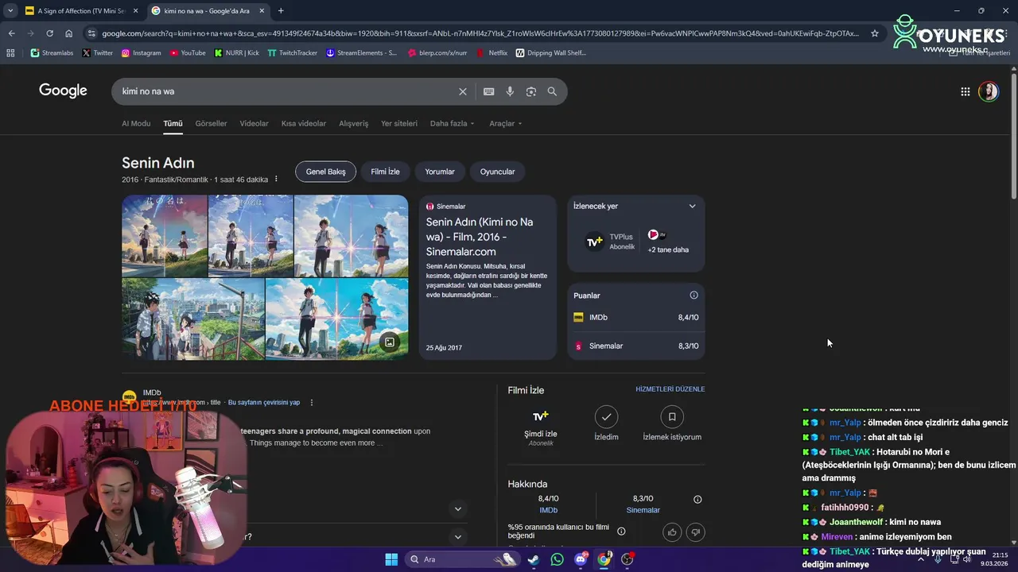The width and height of the screenshot is (1018, 572).
Task: Open Google Lens image search
Action: 531,91
